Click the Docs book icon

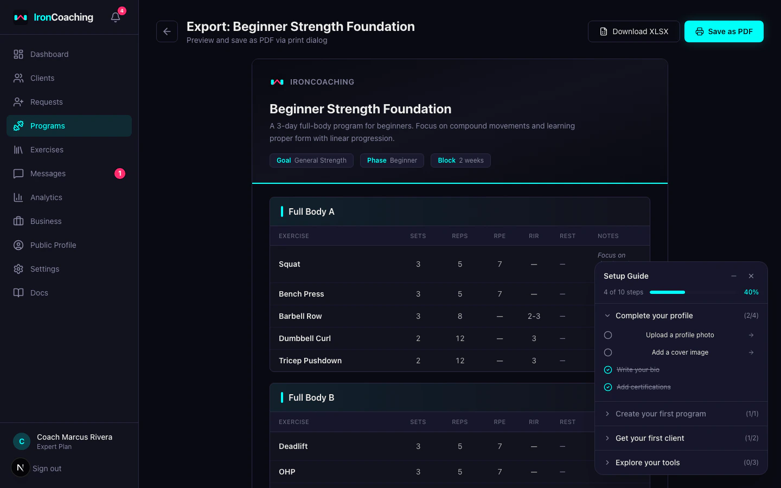[x=18, y=293]
